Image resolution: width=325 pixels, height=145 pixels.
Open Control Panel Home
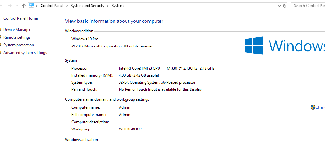[21, 18]
